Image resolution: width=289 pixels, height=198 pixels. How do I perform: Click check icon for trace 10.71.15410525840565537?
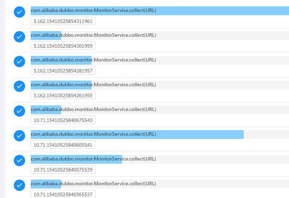19,185
